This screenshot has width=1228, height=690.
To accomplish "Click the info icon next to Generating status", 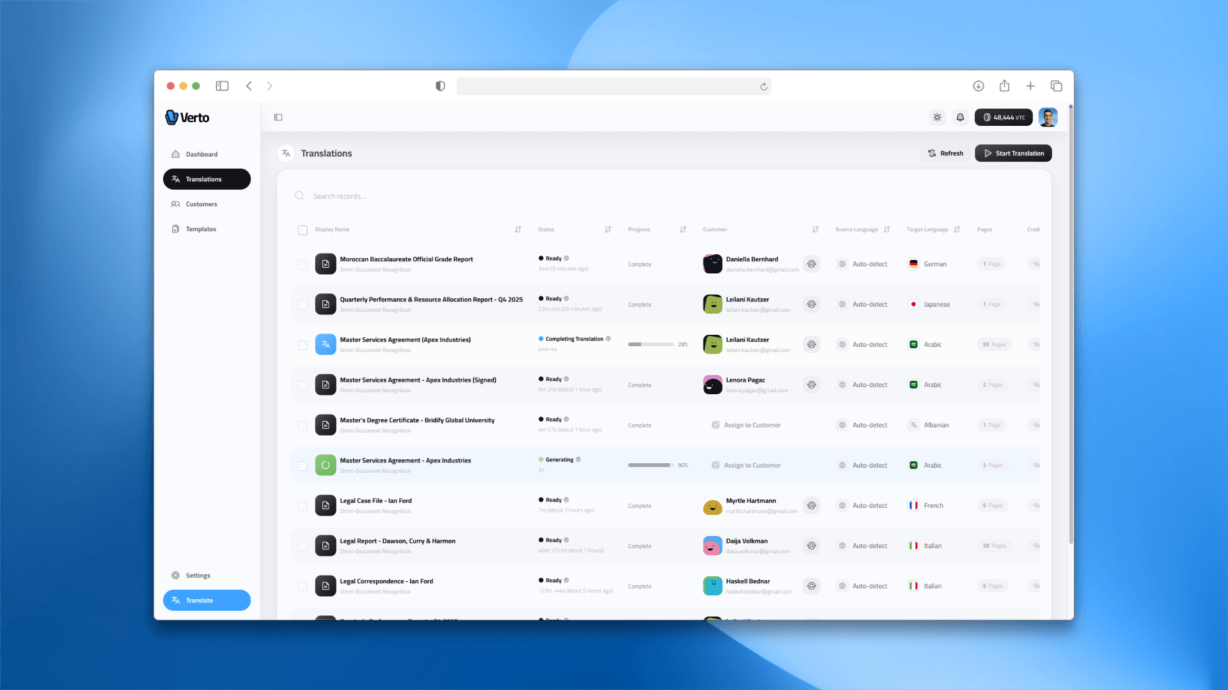I will coord(578,460).
